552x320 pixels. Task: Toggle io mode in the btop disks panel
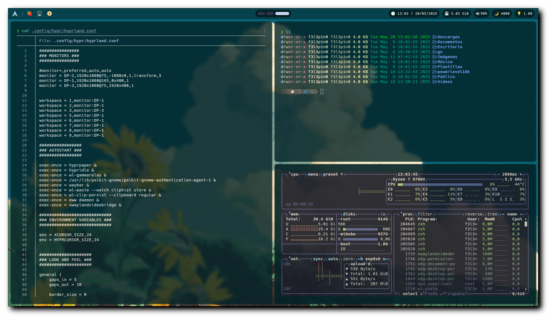click(383, 214)
